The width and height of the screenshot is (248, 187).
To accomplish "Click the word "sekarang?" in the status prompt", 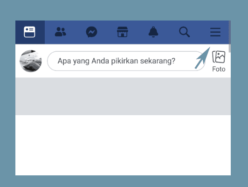I will 158,61.
